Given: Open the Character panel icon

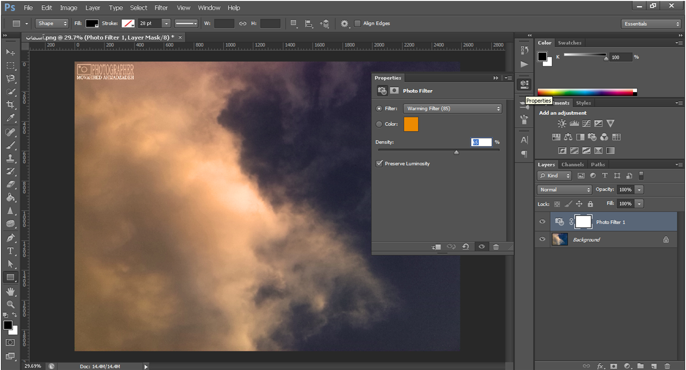Looking at the screenshot, I should 524,140.
